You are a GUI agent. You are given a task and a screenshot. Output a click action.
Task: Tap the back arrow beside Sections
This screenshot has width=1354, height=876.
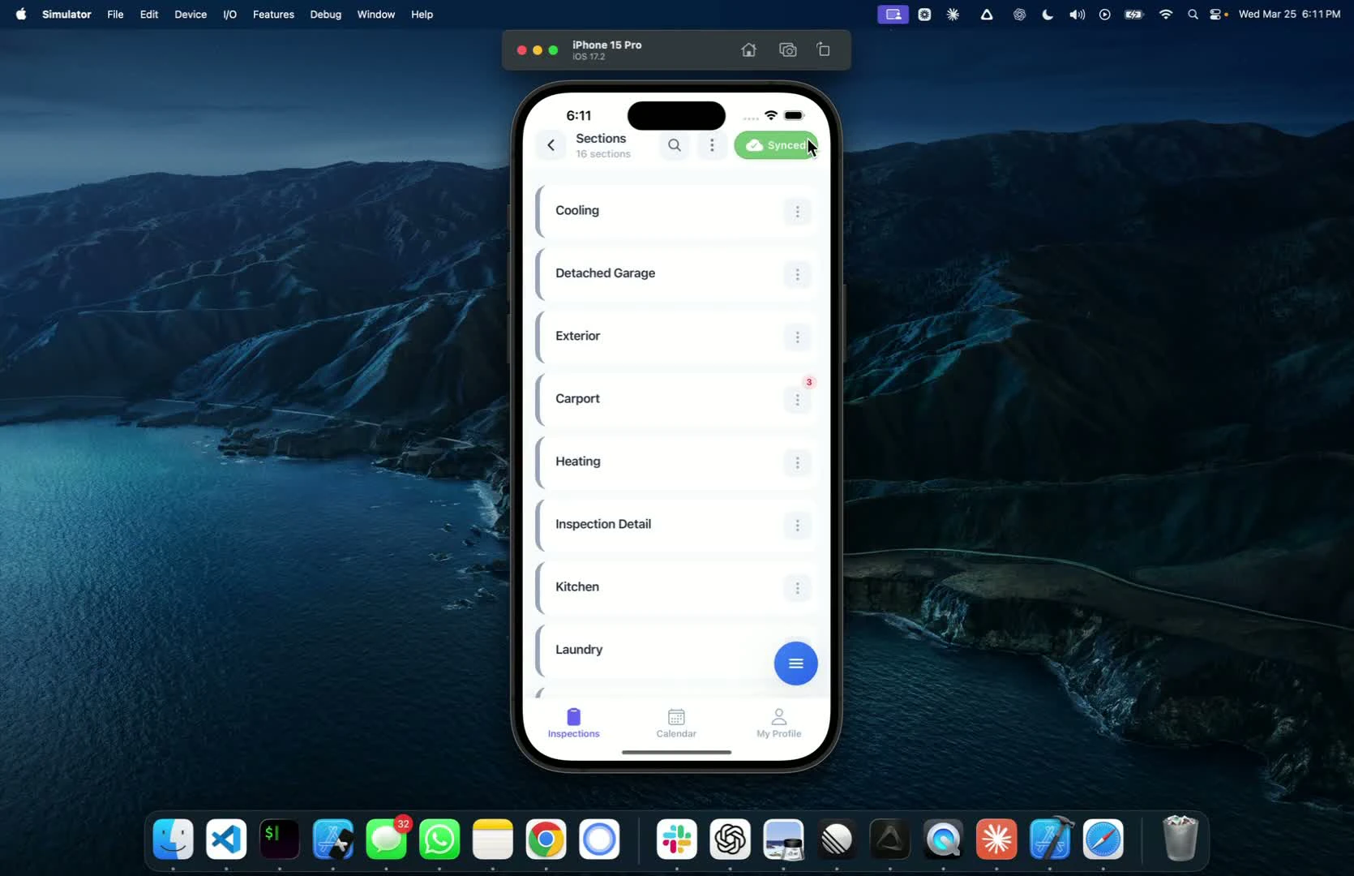click(551, 145)
